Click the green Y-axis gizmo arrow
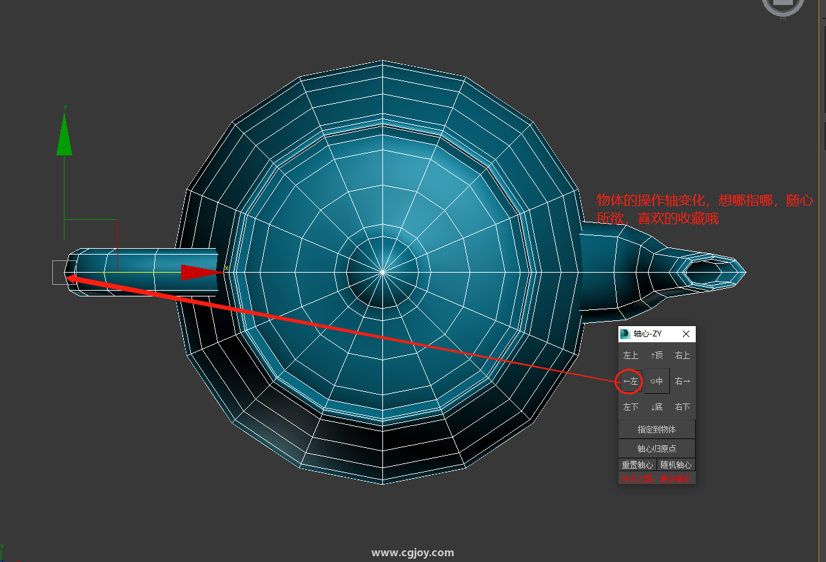The height and width of the screenshot is (562, 826). [x=64, y=134]
